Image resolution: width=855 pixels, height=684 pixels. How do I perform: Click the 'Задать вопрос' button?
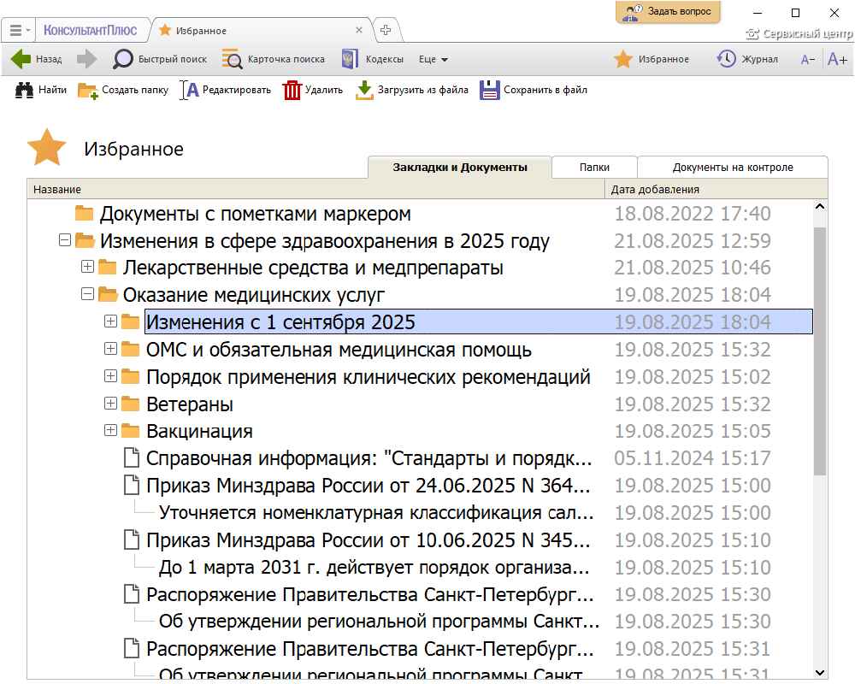[x=668, y=12]
